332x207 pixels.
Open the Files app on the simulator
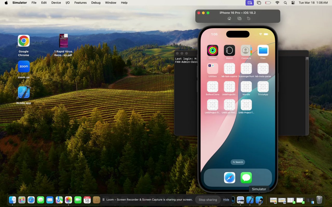(263, 50)
